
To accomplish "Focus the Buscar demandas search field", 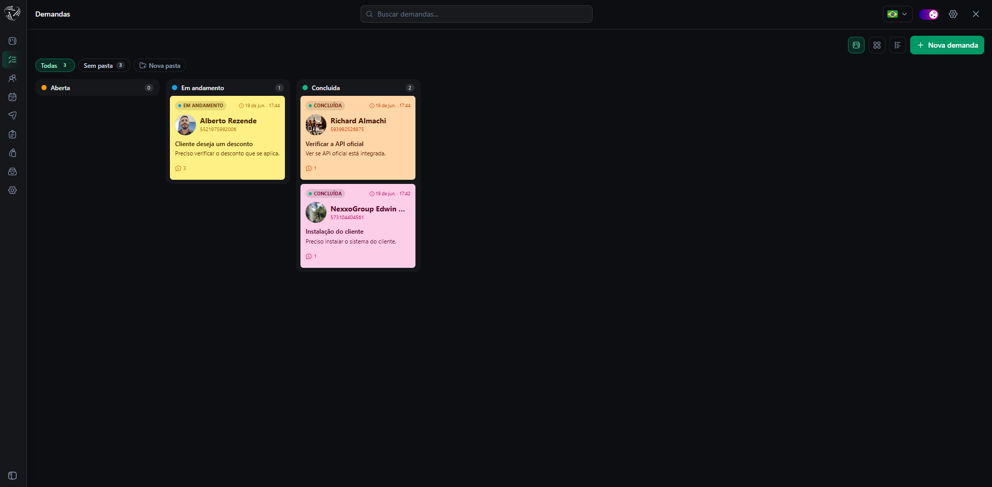I will pyautogui.click(x=477, y=14).
